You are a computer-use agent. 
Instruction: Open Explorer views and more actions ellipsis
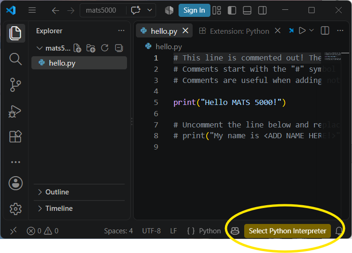121,30
